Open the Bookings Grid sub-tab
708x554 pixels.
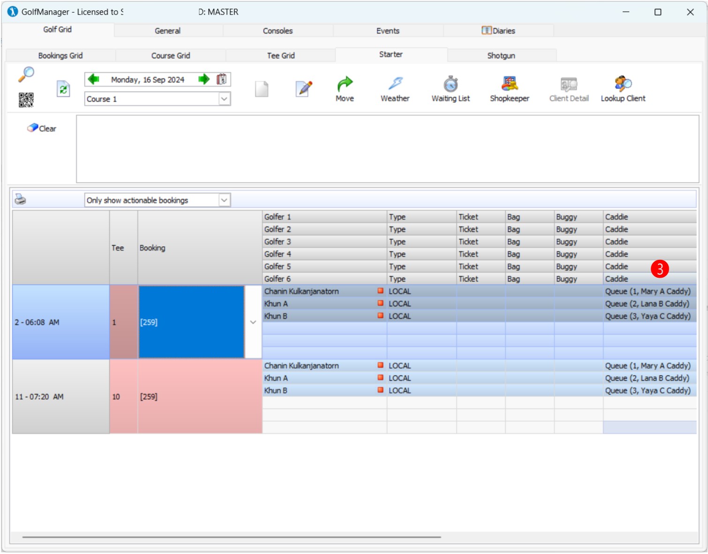point(60,56)
